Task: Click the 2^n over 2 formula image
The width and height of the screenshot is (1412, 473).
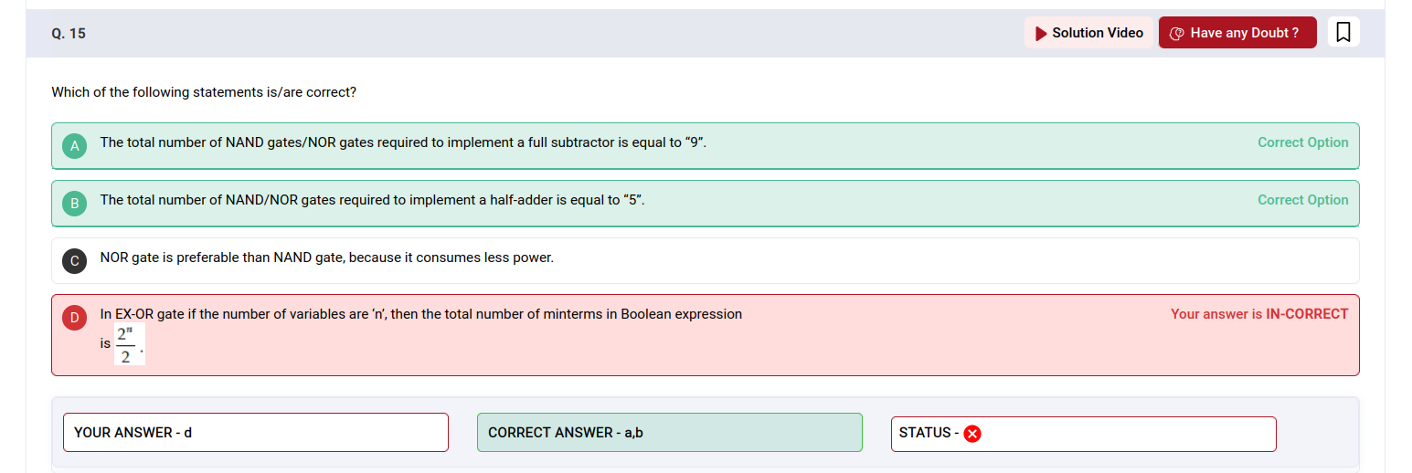Action: [x=127, y=344]
